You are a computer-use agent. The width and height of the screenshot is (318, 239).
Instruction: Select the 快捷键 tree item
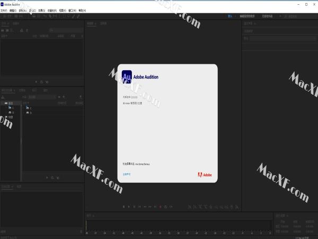pos(11,117)
